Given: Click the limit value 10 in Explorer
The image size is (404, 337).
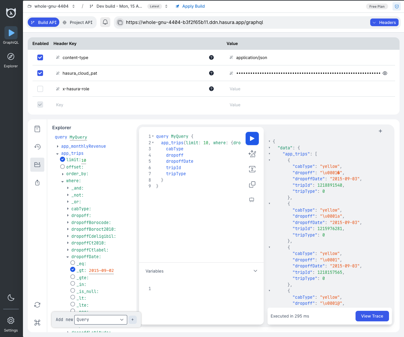Looking at the screenshot, I should tap(84, 161).
